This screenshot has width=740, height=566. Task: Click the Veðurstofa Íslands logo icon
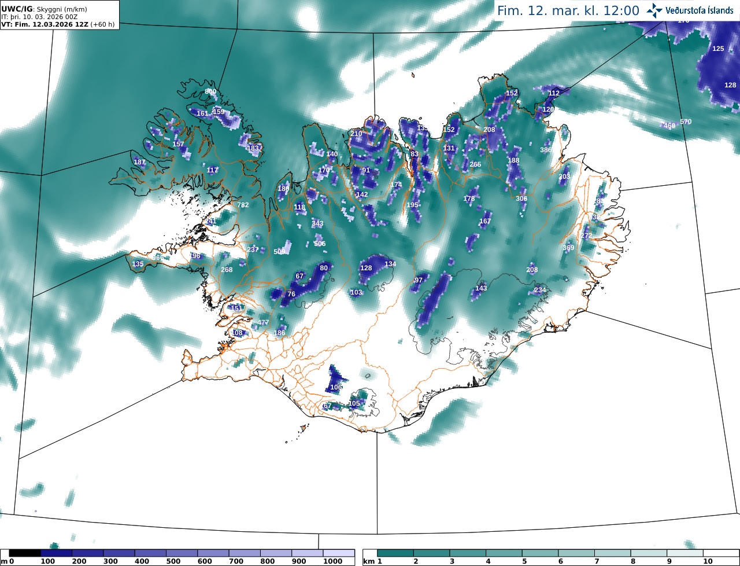[654, 10]
